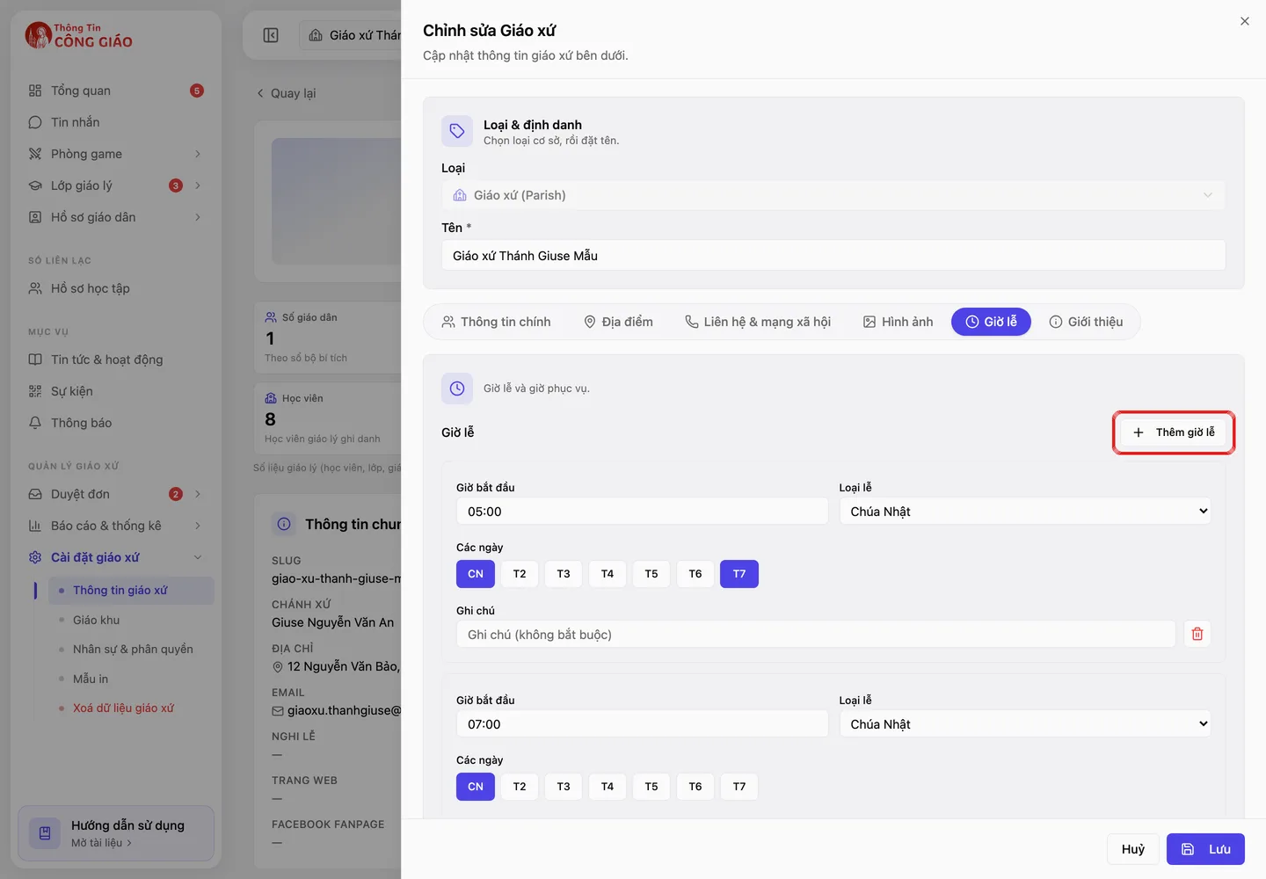This screenshot has width=1266, height=879.
Task: Delete the 05:00 mass time entry
Action: pos(1197,634)
